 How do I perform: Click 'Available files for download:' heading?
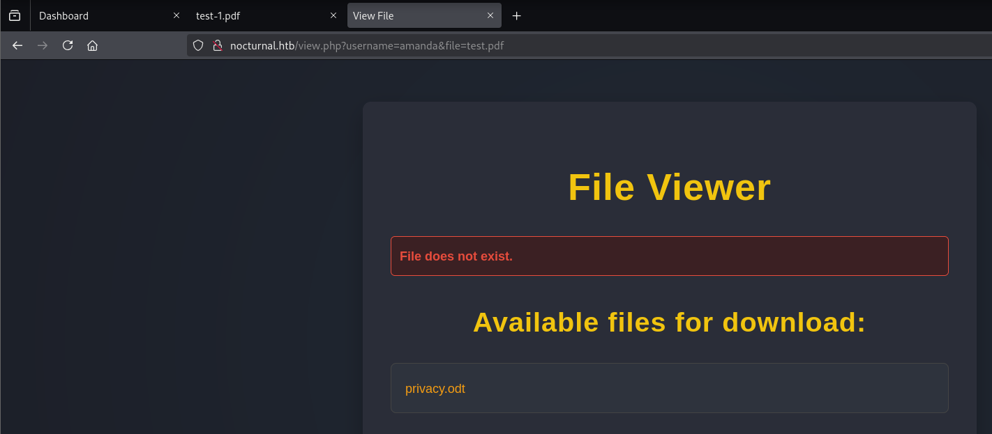click(x=669, y=322)
